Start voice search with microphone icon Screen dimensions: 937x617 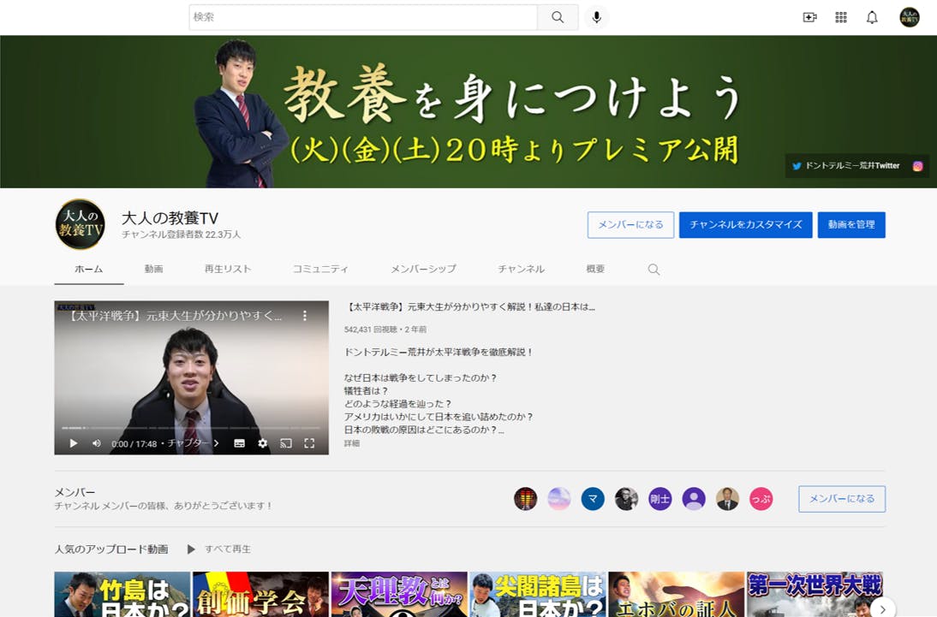(x=597, y=17)
